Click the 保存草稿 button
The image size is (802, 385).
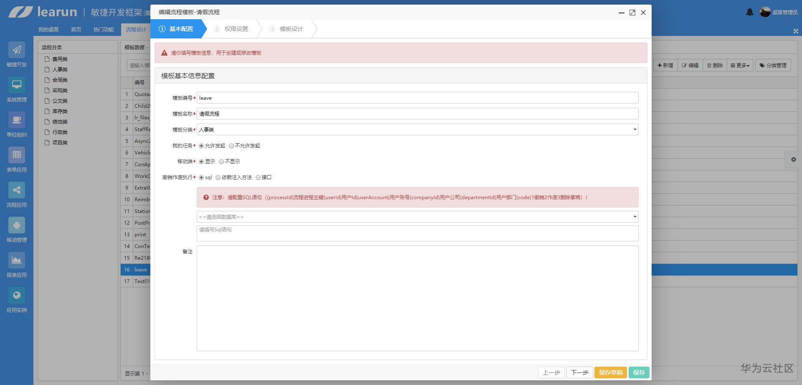(611, 372)
